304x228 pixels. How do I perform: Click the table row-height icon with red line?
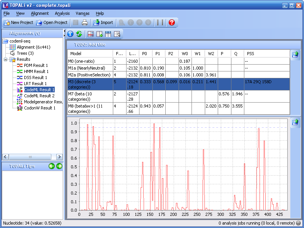pos(90,34)
